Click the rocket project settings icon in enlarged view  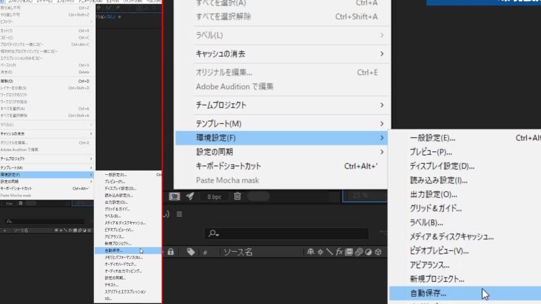190,196
